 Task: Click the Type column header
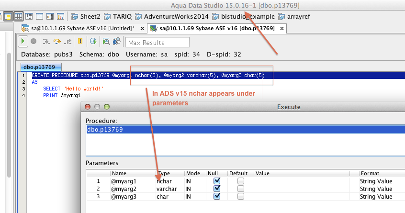pyautogui.click(x=170, y=173)
